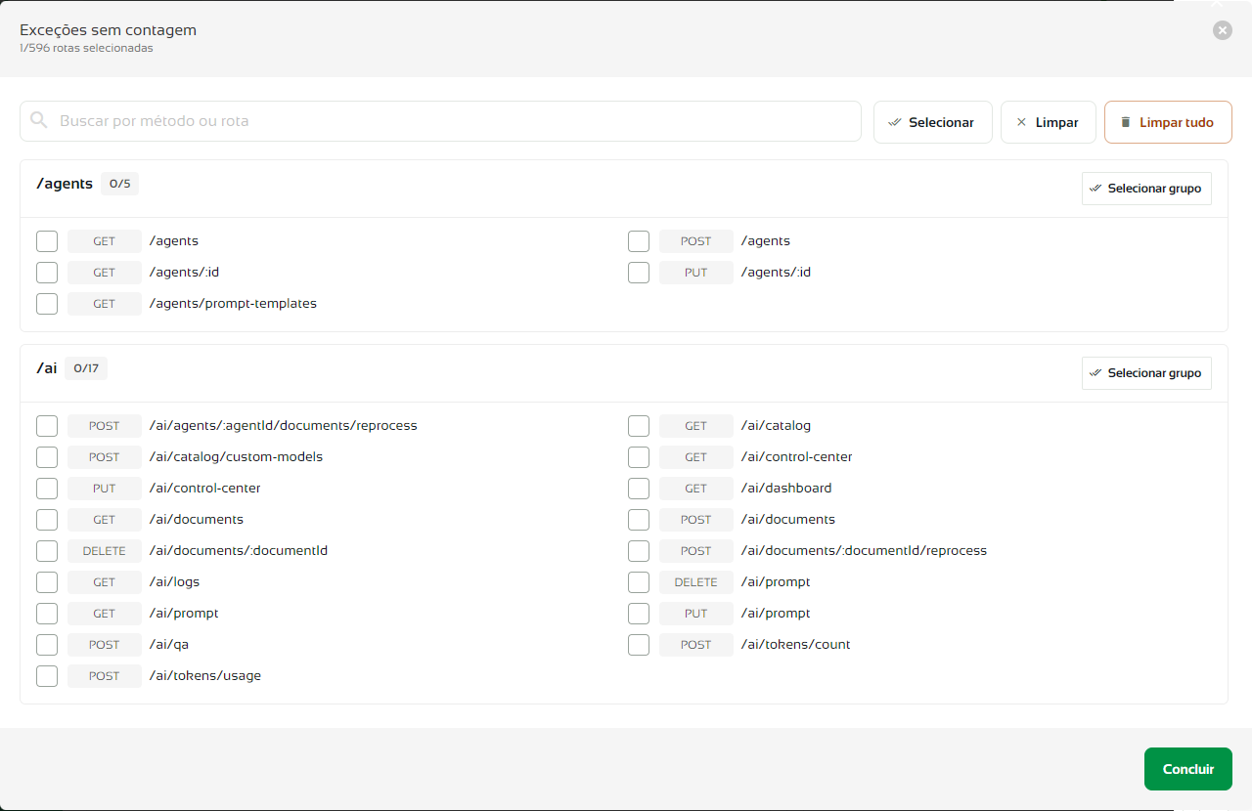
Task: Check the GET /ai/catalog checkbox
Action: coord(639,426)
